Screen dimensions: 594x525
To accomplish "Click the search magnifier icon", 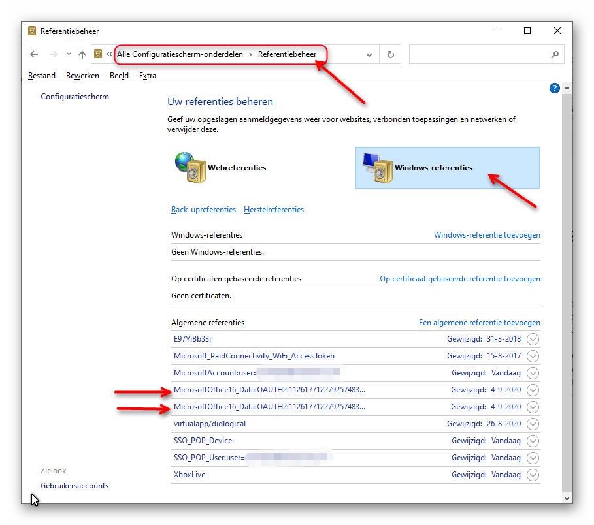I will tap(555, 55).
